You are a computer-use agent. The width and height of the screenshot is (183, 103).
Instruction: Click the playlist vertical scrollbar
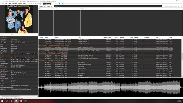(x=182, y=56)
